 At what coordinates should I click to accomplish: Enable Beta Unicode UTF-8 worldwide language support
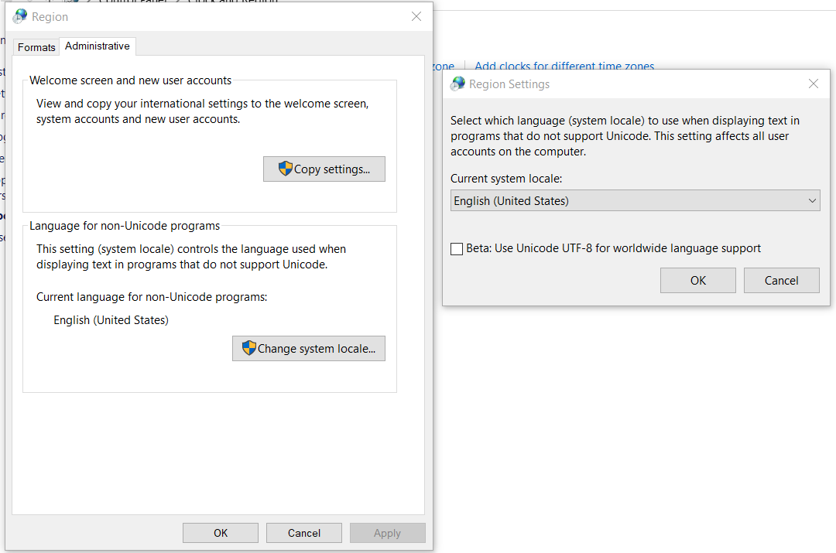[x=457, y=248]
